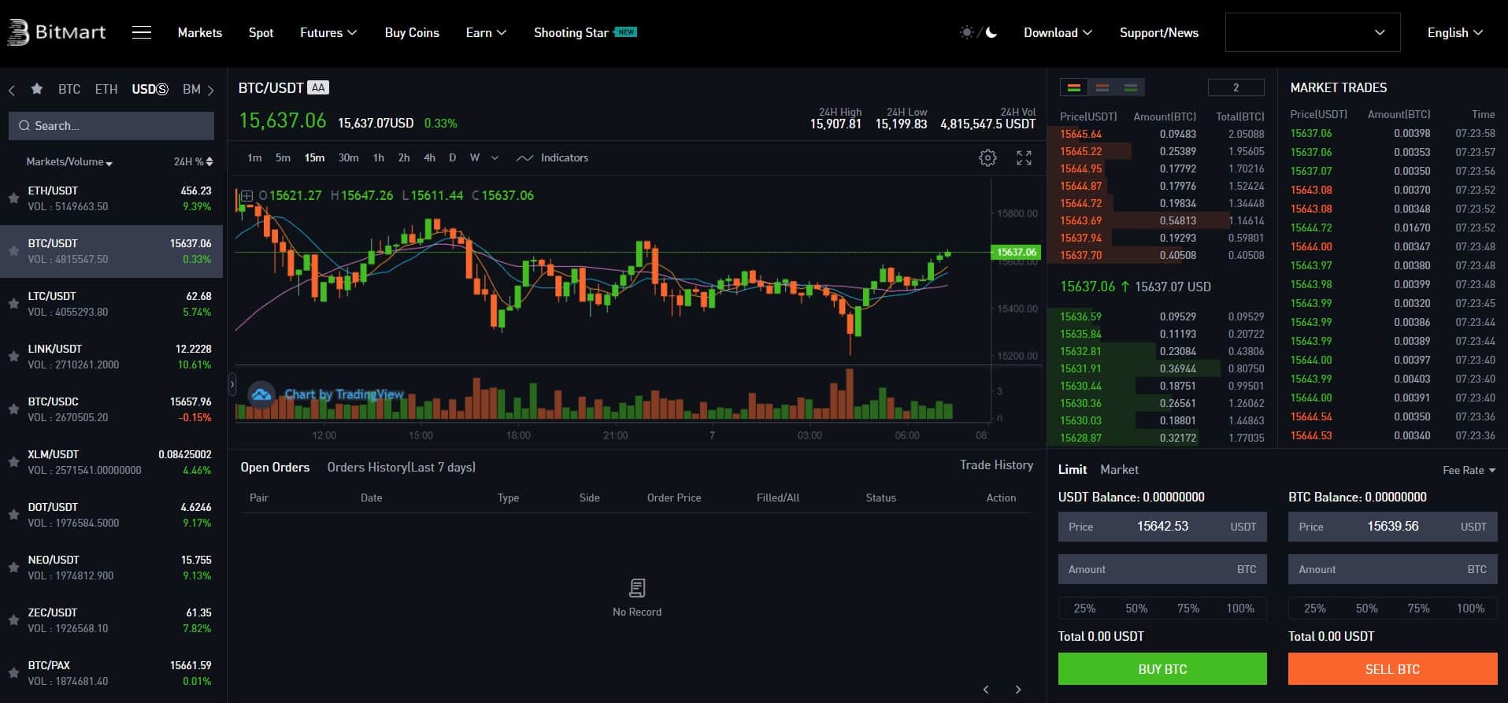
Task: Click the 15637.06 current price chart label
Action: (1016, 252)
